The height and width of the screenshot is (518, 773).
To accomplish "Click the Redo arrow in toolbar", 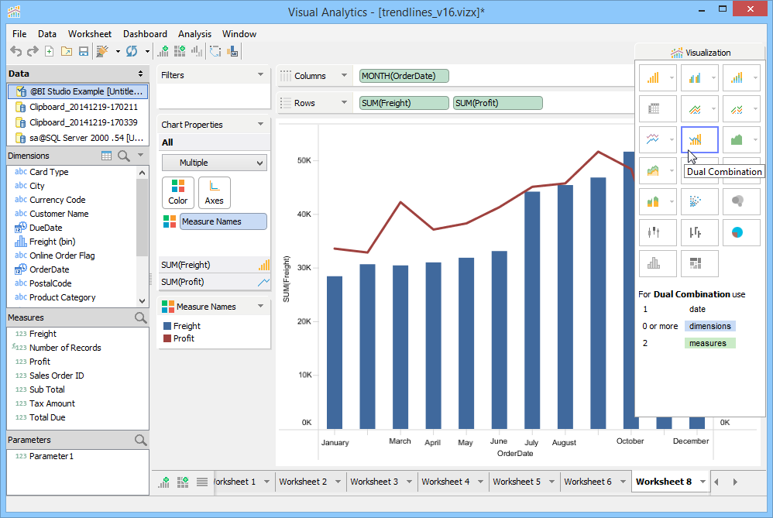I will pyautogui.click(x=33, y=51).
